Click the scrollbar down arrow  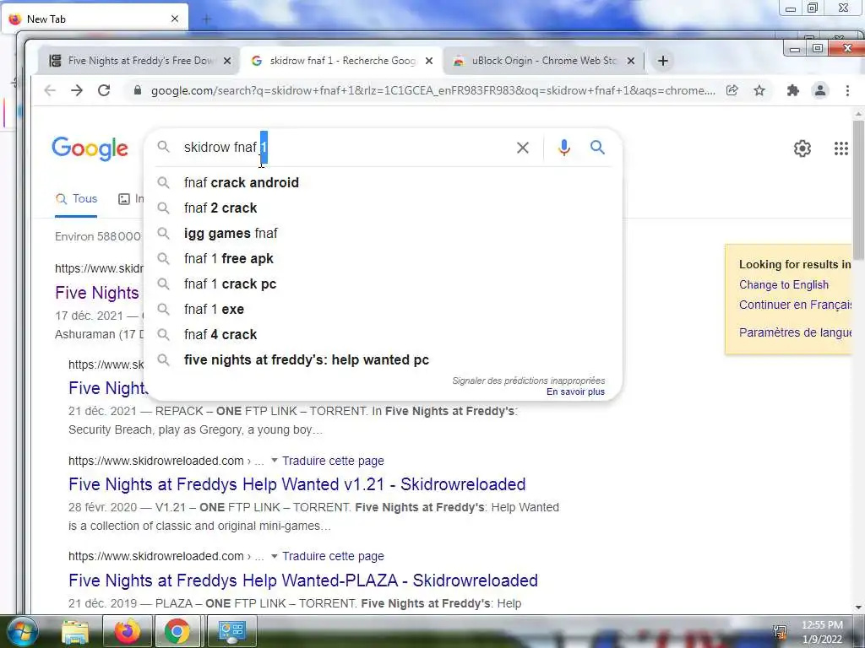click(858, 607)
